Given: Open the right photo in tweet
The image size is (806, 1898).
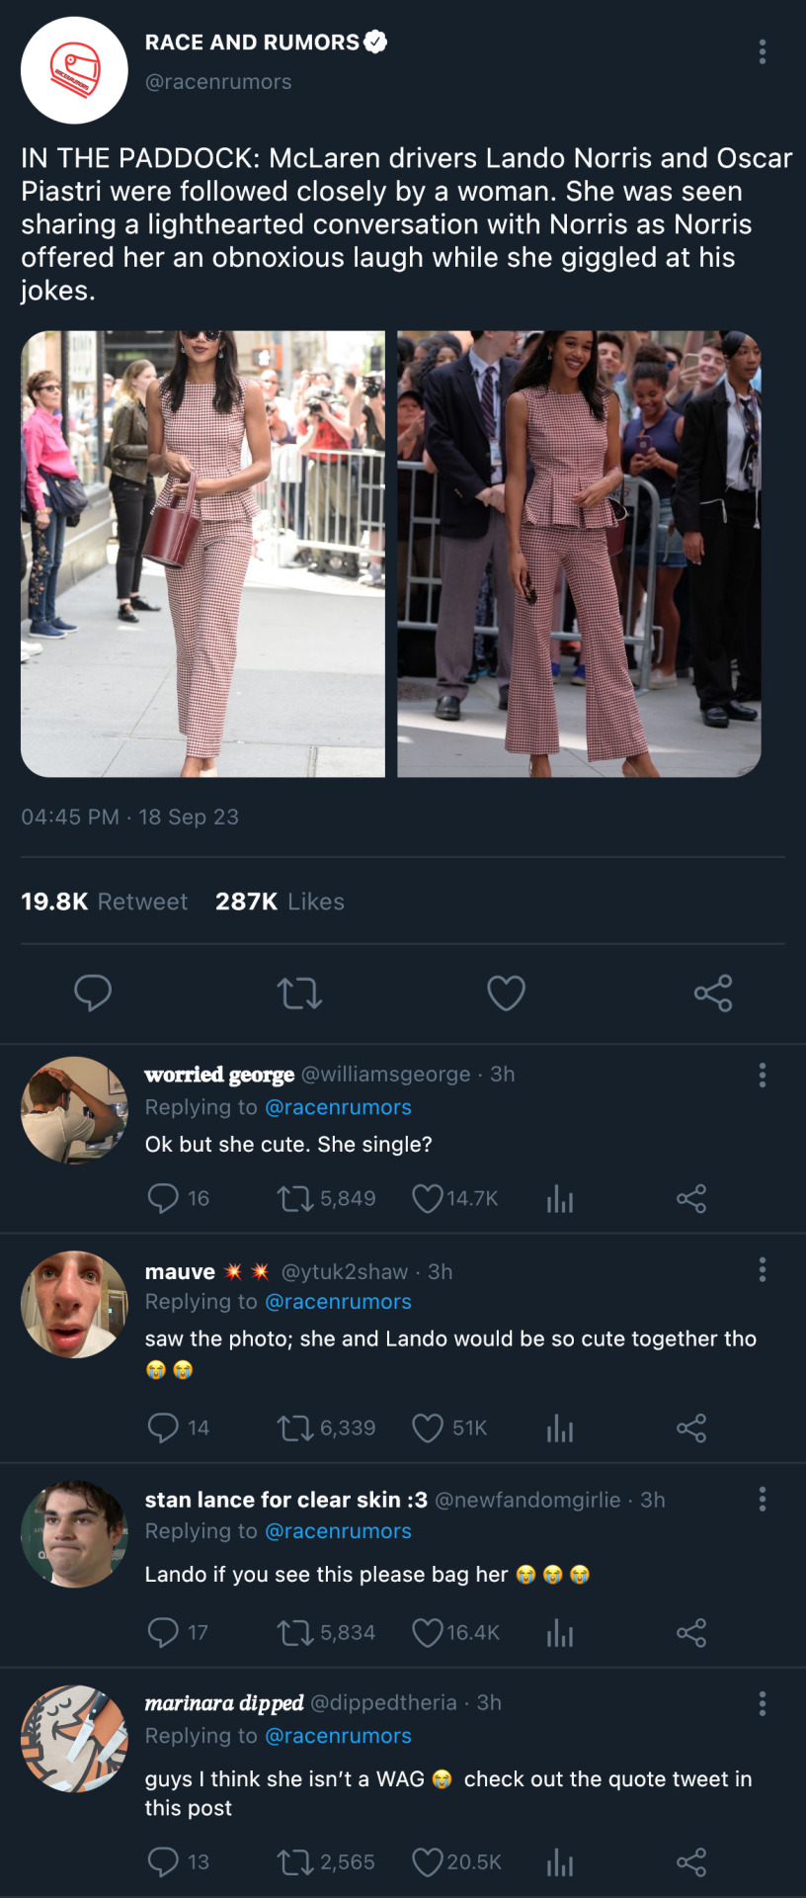Looking at the screenshot, I should [x=579, y=554].
